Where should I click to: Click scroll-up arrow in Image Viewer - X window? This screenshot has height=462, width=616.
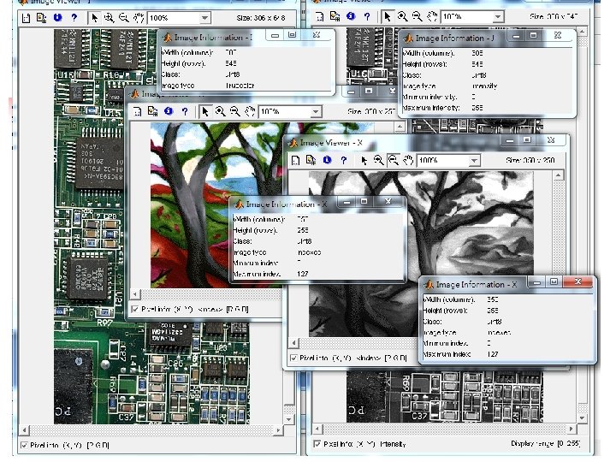pos(559,175)
